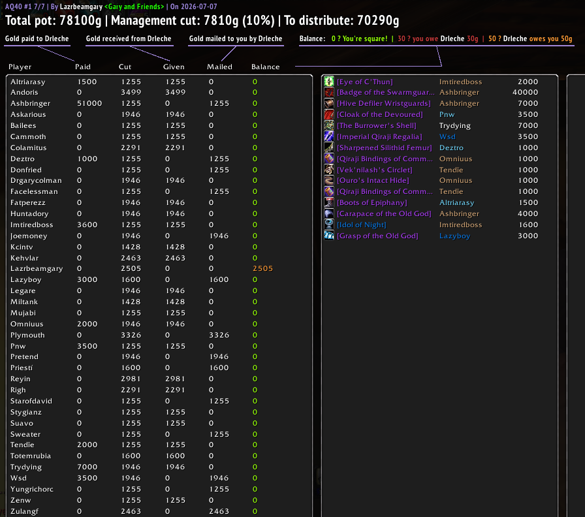Click Qiraji Bindings icon in Omniuus row
585x517 pixels.
pyautogui.click(x=328, y=159)
